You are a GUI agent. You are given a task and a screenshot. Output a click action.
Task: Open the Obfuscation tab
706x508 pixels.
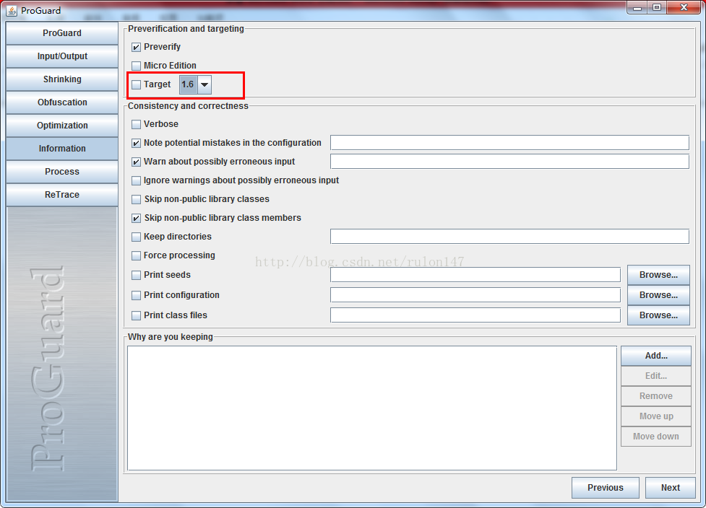(x=62, y=102)
